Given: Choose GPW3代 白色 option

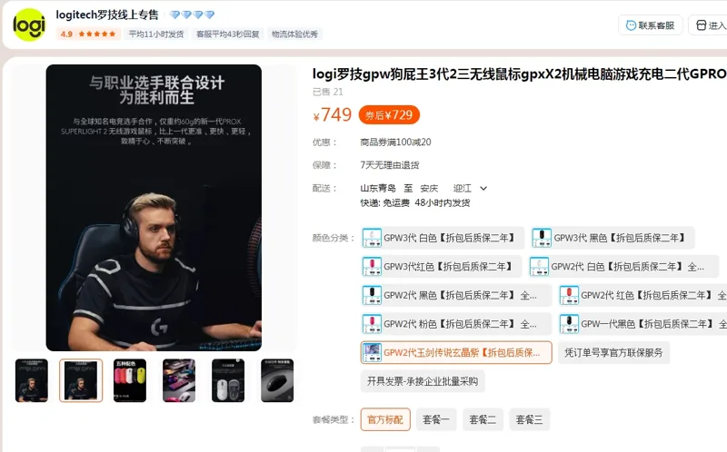Looking at the screenshot, I should 443,238.
